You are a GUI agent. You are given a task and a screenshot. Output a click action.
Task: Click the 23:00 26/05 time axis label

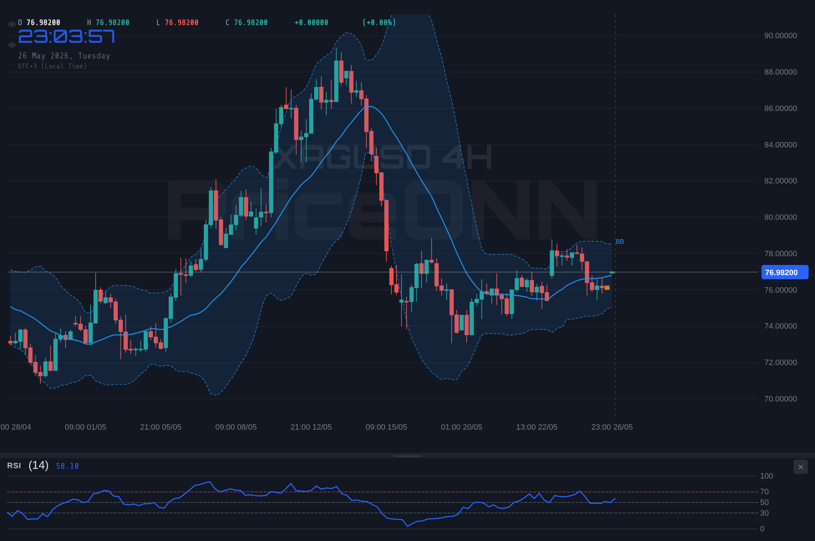click(x=612, y=427)
